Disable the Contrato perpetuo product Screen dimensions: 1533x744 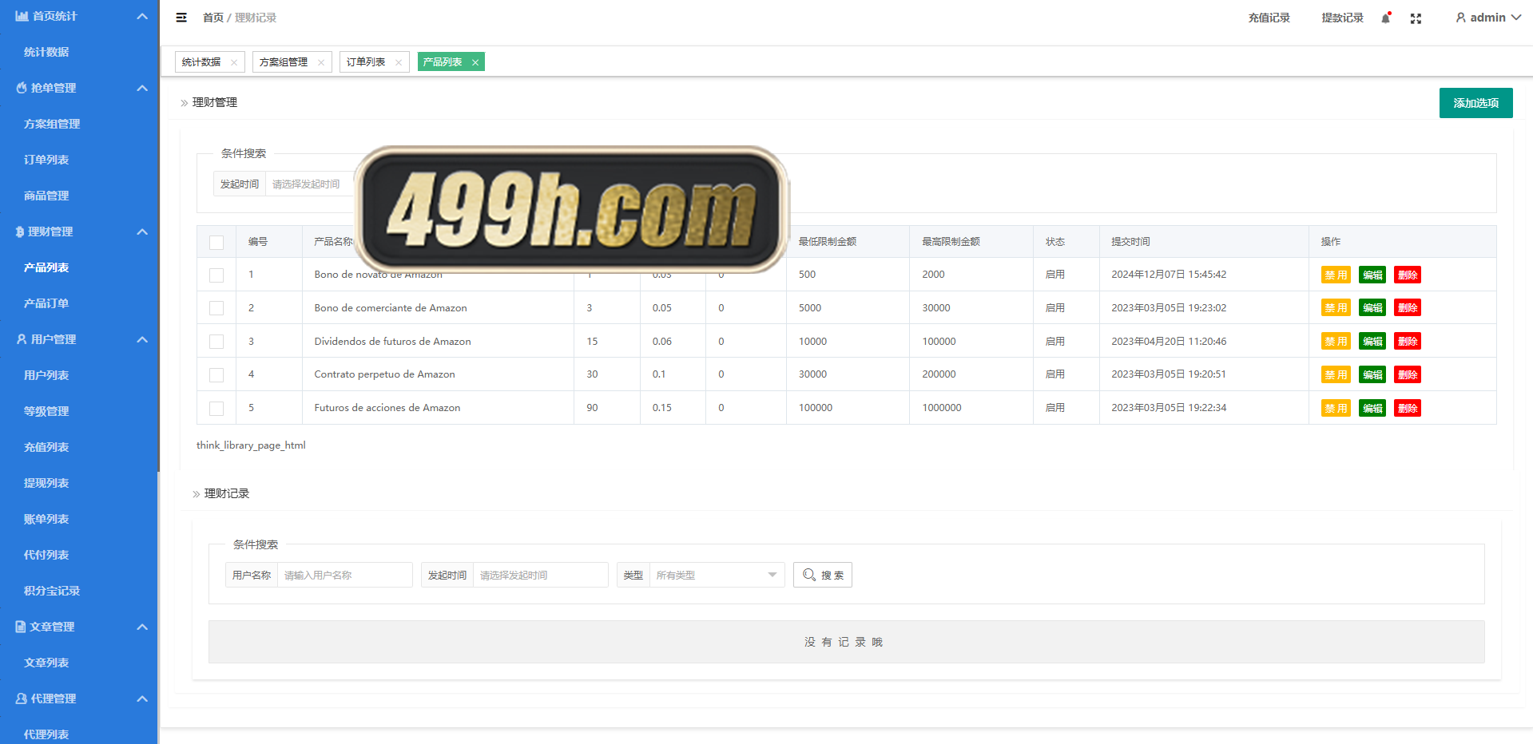pyautogui.click(x=1336, y=374)
